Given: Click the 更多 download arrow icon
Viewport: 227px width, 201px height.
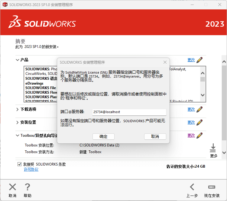Looking at the screenshot, I should tap(213, 148).
